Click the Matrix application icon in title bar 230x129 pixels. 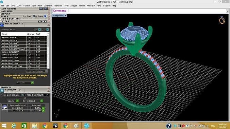2,2
